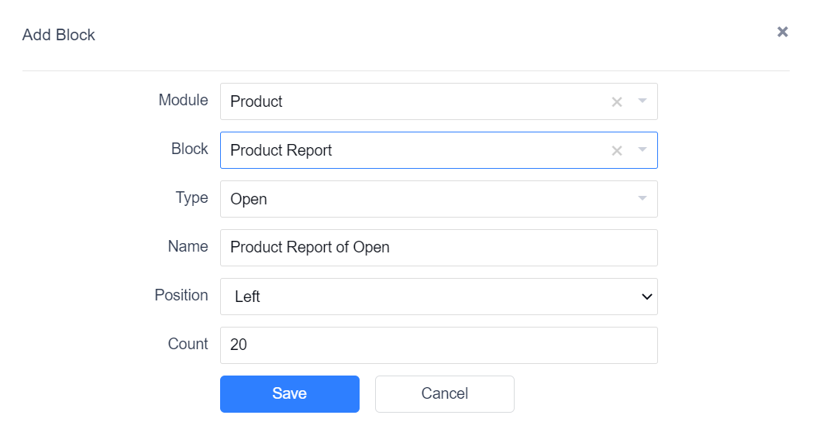Screen dimensions: 813x446
Task: Expand the Module dropdown arrow
Action: [x=642, y=101]
